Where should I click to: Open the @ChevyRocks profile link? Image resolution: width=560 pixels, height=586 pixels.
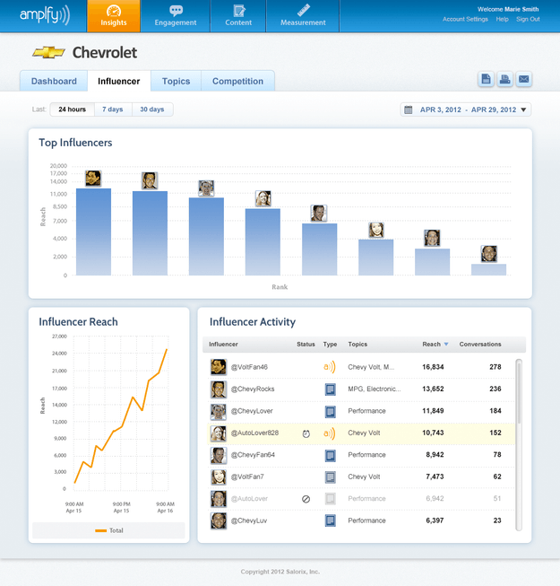pyautogui.click(x=253, y=389)
